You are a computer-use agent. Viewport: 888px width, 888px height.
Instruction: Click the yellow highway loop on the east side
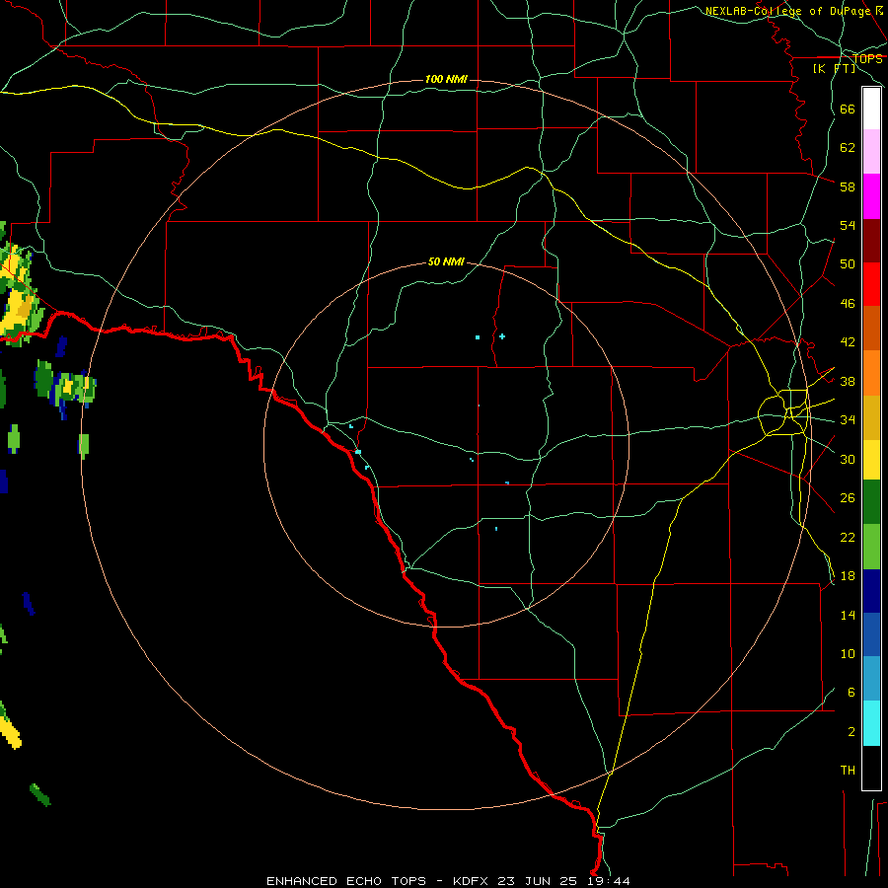point(782,412)
